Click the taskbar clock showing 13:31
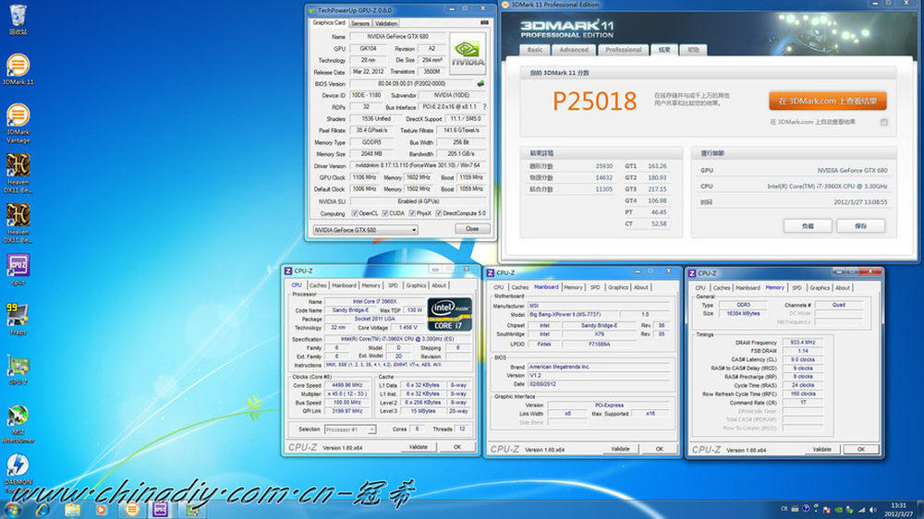 (x=898, y=510)
